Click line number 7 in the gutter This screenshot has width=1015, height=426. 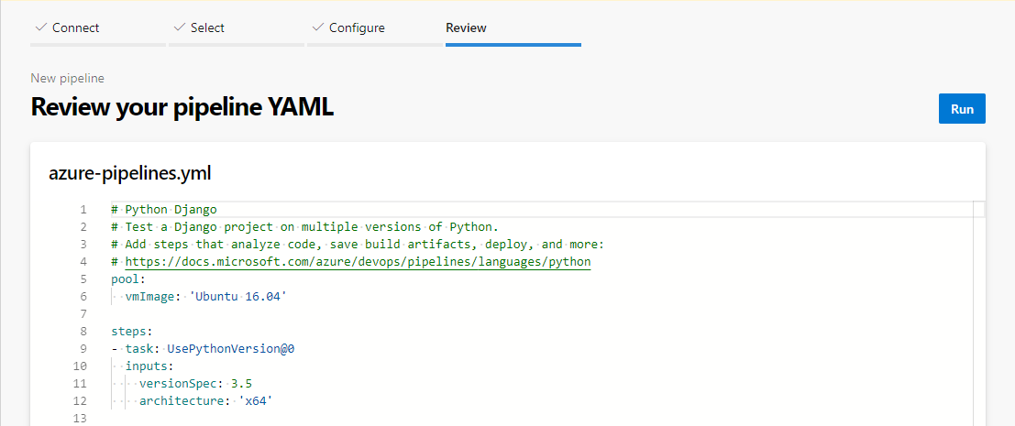coord(83,314)
